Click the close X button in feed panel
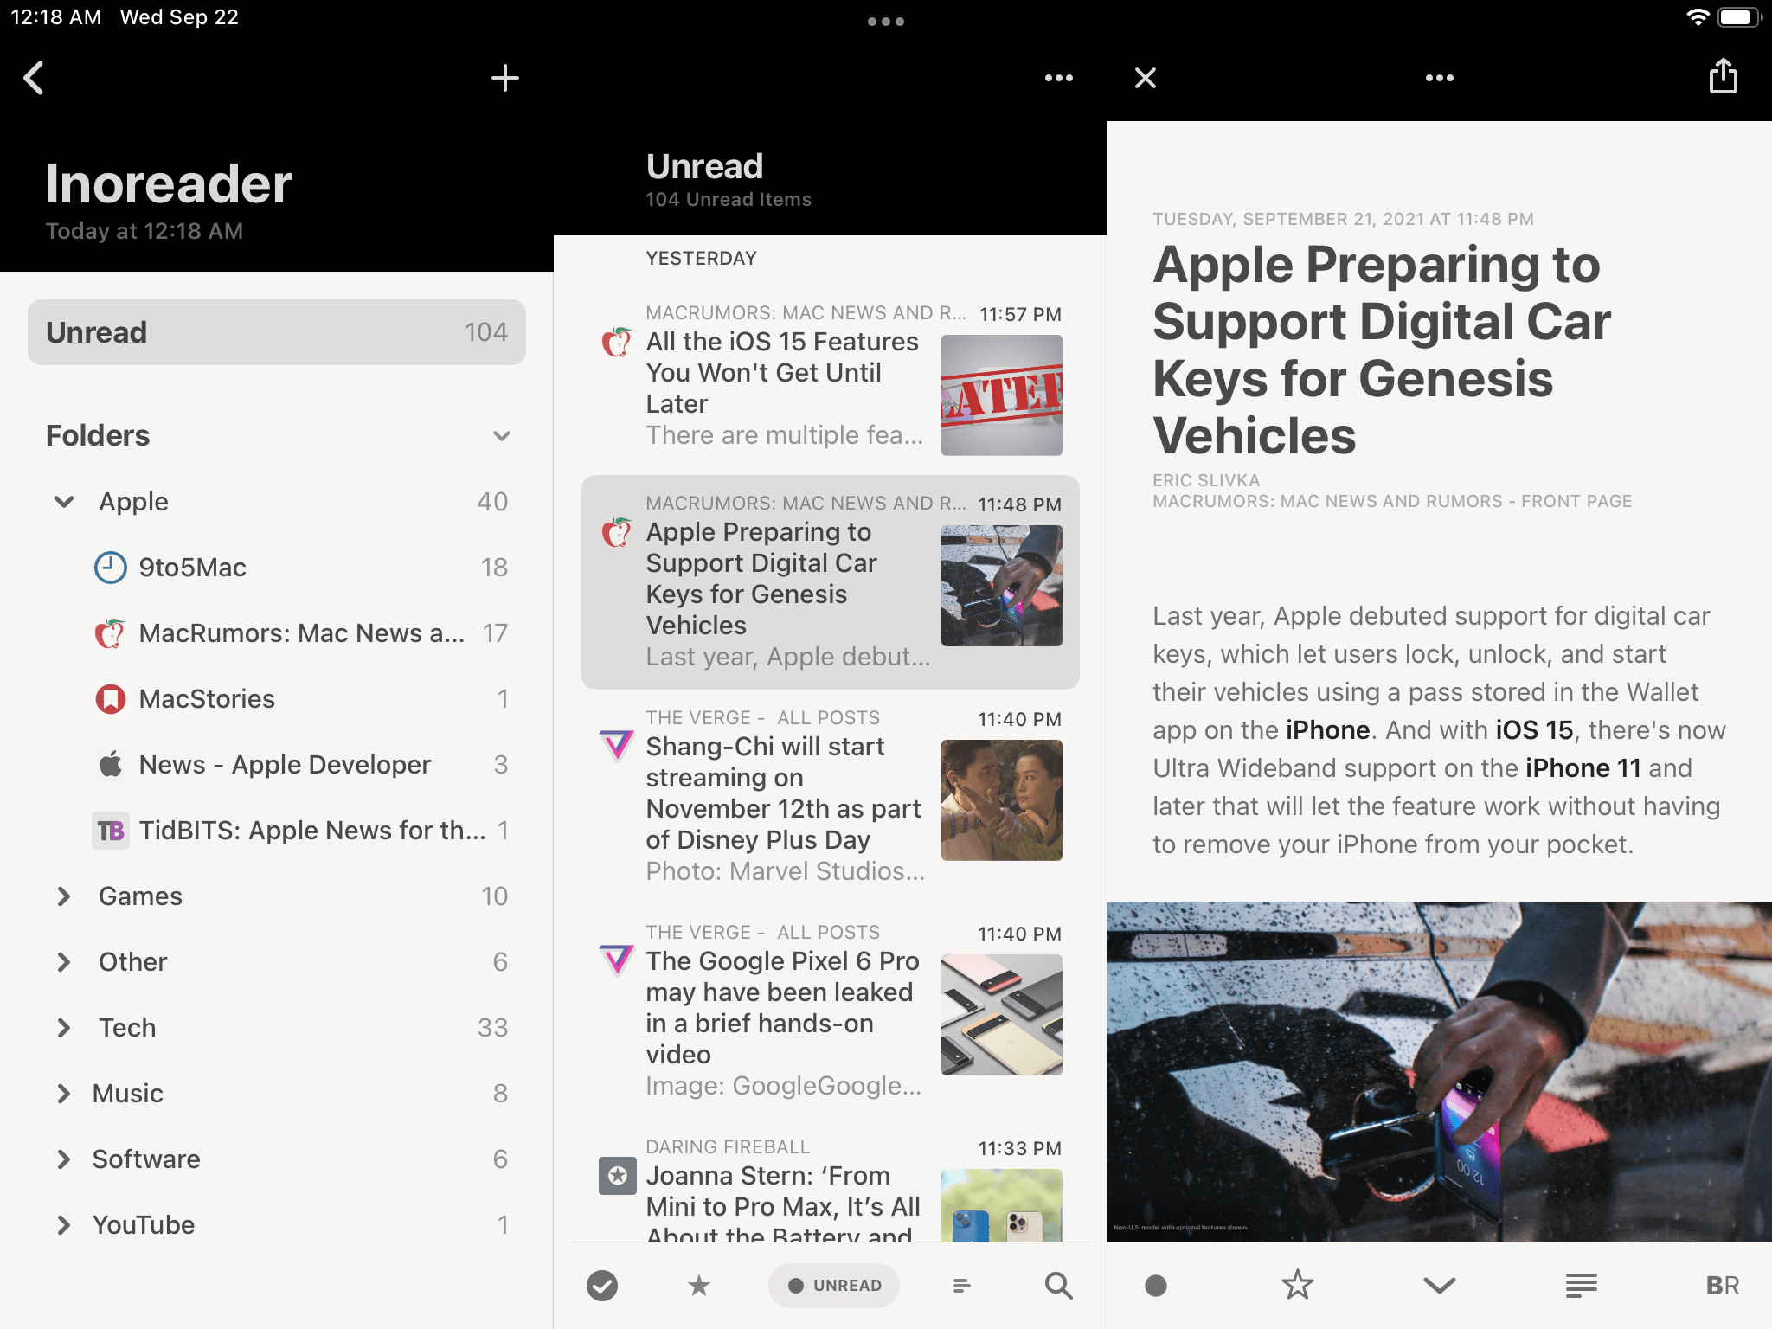 pyautogui.click(x=1146, y=77)
